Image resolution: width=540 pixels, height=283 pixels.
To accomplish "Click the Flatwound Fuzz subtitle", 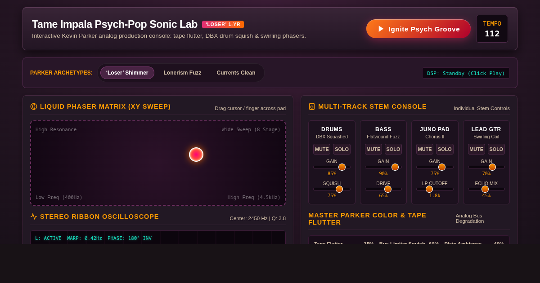I will (383, 137).
